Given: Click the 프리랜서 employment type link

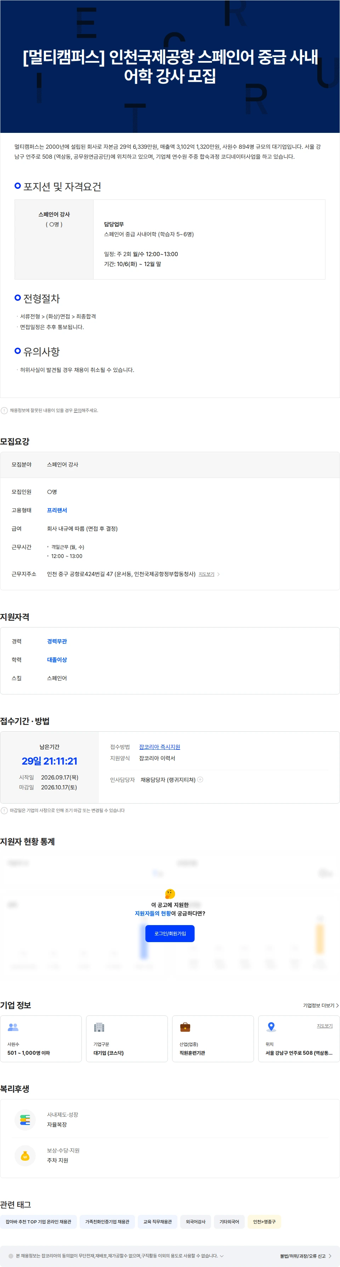Looking at the screenshot, I should [x=57, y=510].
